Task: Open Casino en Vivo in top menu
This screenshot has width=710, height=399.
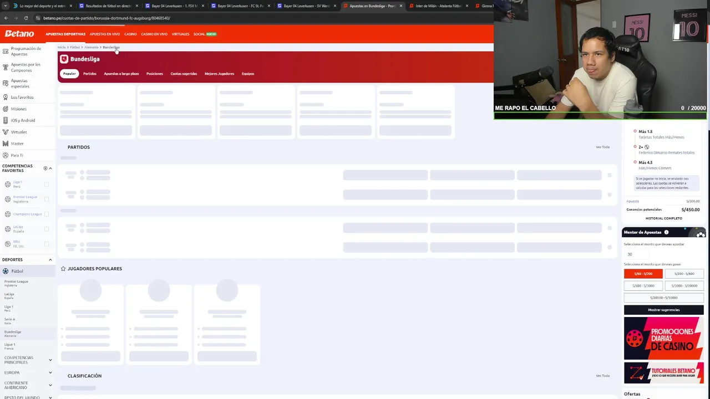Action: click(154, 34)
